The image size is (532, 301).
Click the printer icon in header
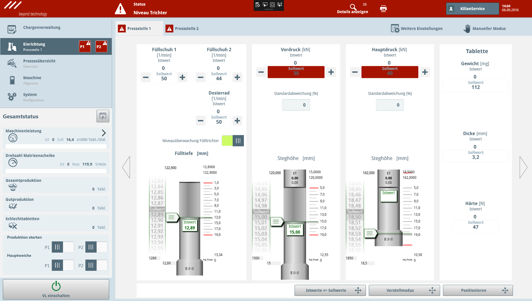383,9
